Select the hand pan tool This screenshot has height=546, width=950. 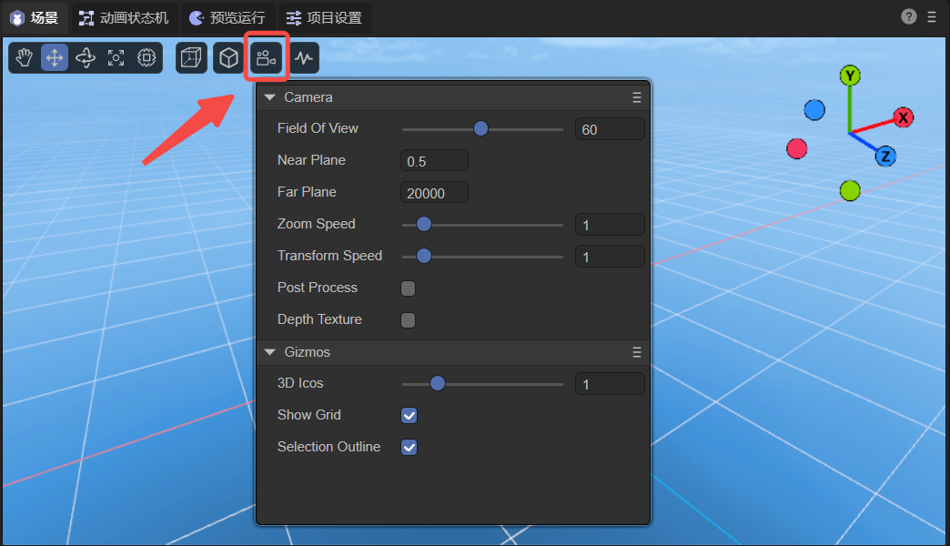[x=25, y=58]
